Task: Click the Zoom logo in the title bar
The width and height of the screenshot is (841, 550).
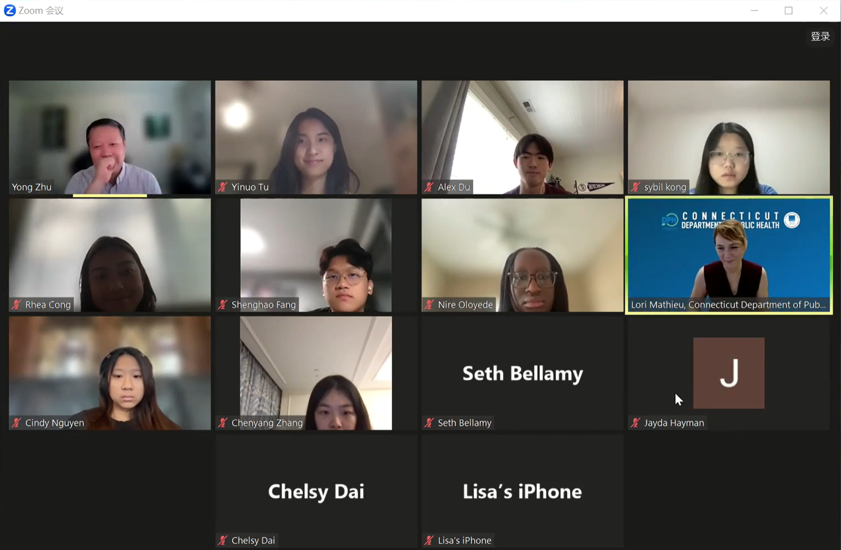Action: point(9,10)
